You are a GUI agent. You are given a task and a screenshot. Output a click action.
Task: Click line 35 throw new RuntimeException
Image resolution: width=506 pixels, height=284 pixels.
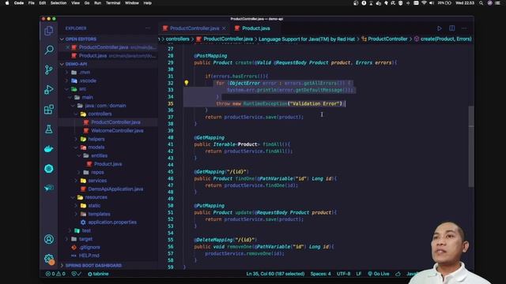(x=280, y=103)
